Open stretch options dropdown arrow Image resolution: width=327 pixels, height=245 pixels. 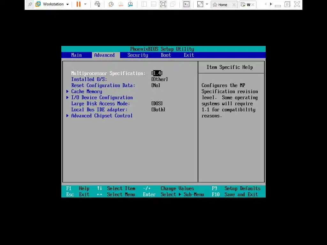(x=207, y=4)
